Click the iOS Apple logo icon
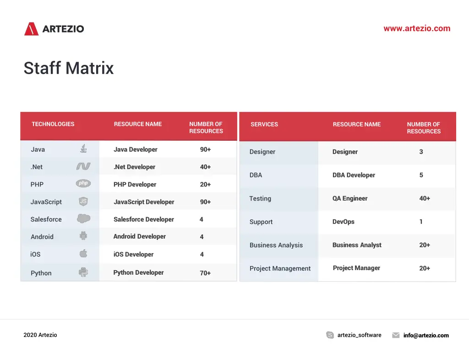The height and width of the screenshot is (351, 469). (x=83, y=253)
